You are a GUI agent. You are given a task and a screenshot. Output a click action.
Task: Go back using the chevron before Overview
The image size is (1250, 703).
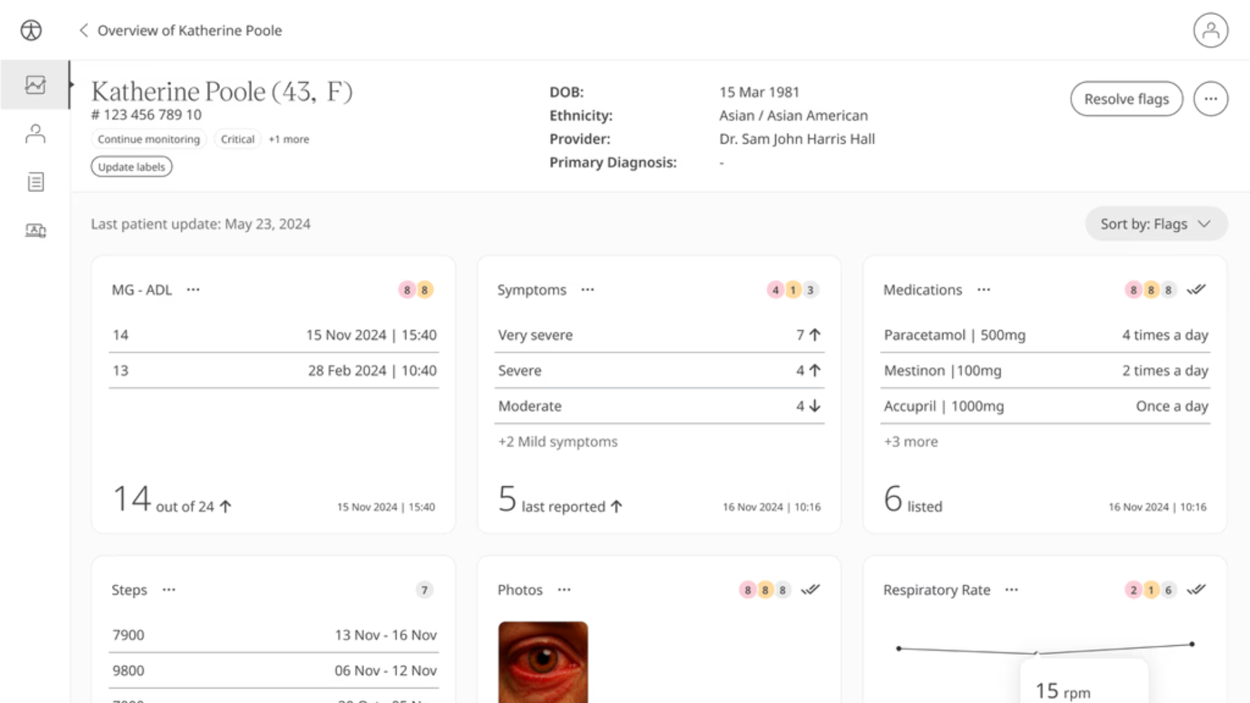click(x=83, y=31)
